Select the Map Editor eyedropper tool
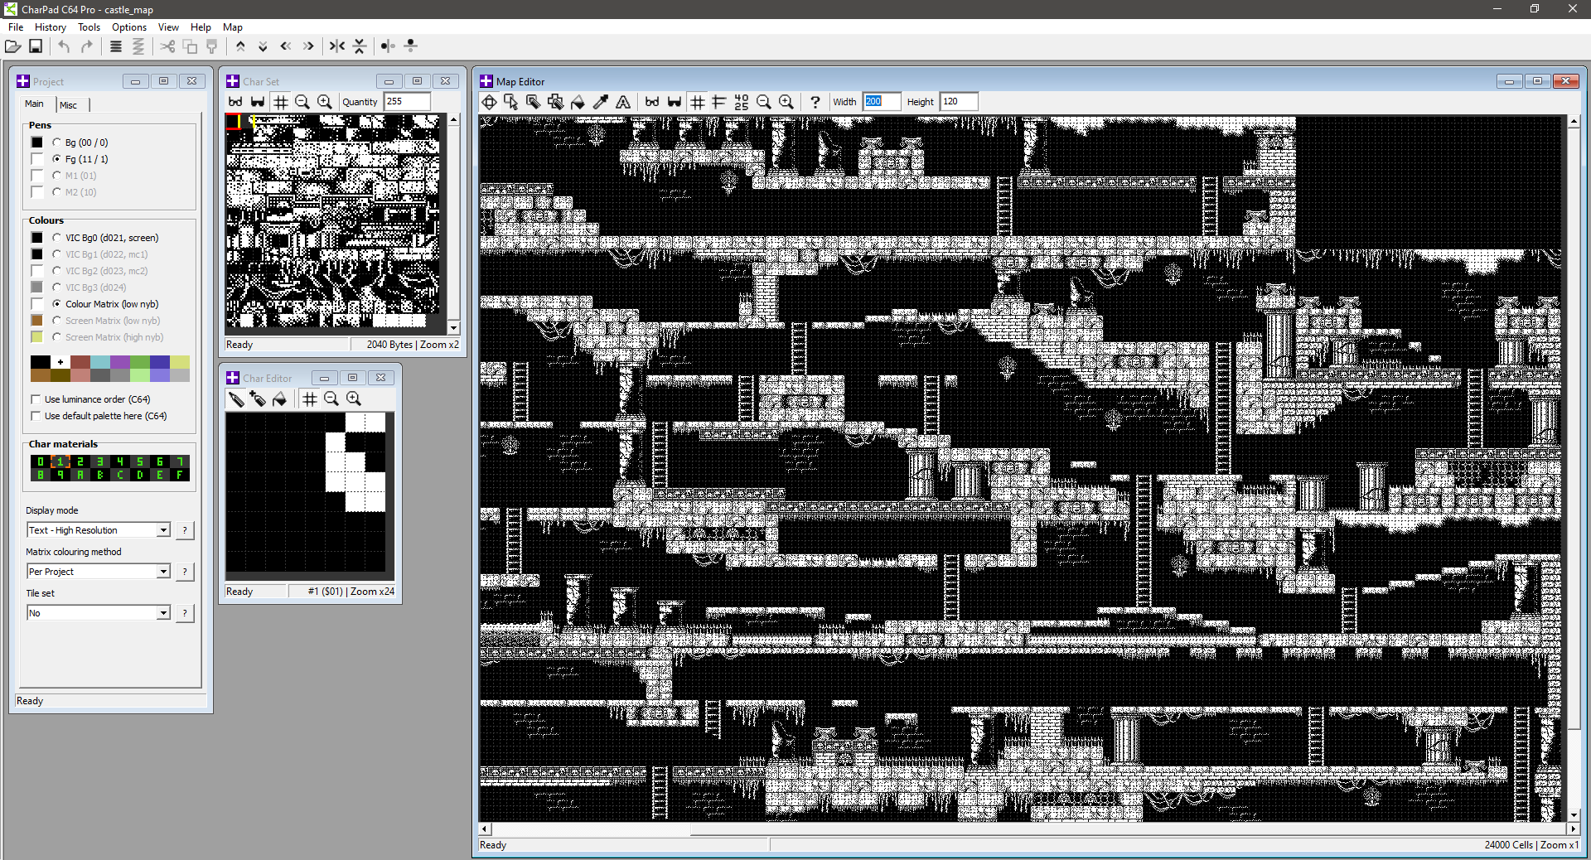The height and width of the screenshot is (860, 1591). 601,102
